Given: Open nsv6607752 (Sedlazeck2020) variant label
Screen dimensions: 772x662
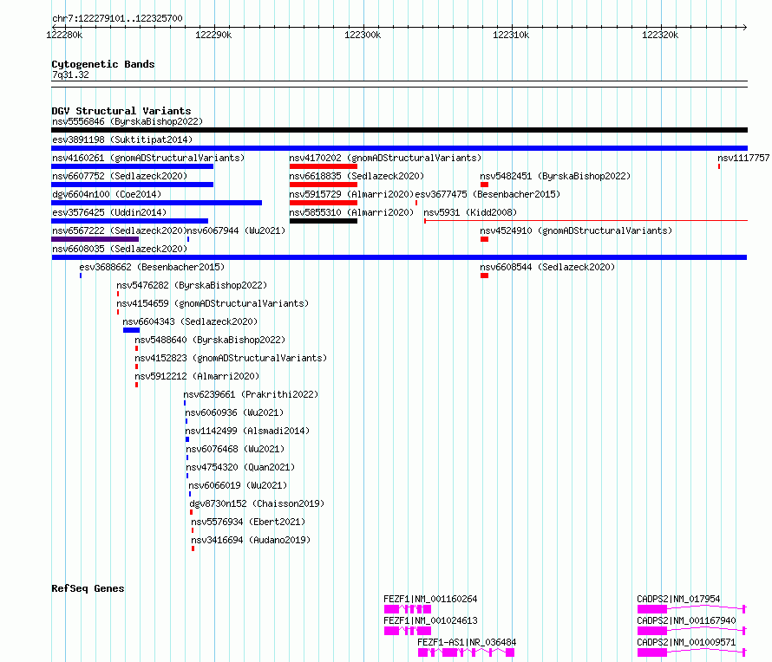Looking at the screenshot, I should coord(120,176).
